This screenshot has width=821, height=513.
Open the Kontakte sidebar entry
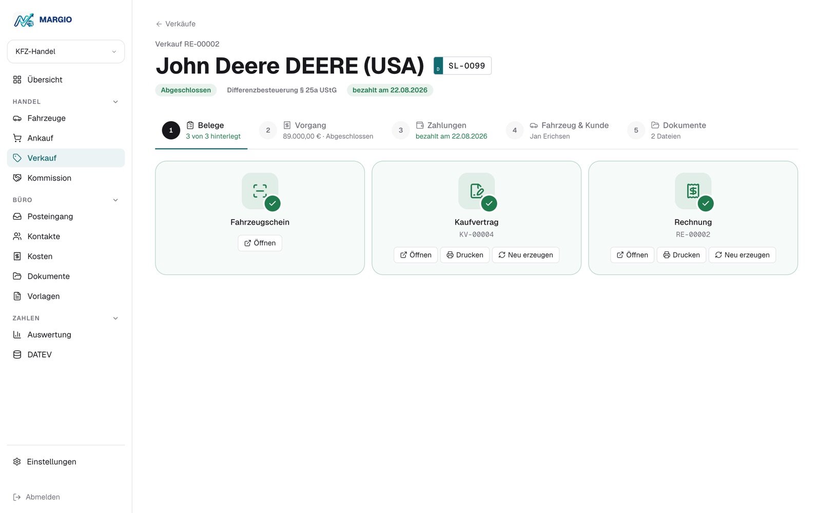click(66, 236)
